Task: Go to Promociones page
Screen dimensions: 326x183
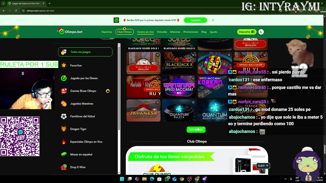Action: [191, 32]
